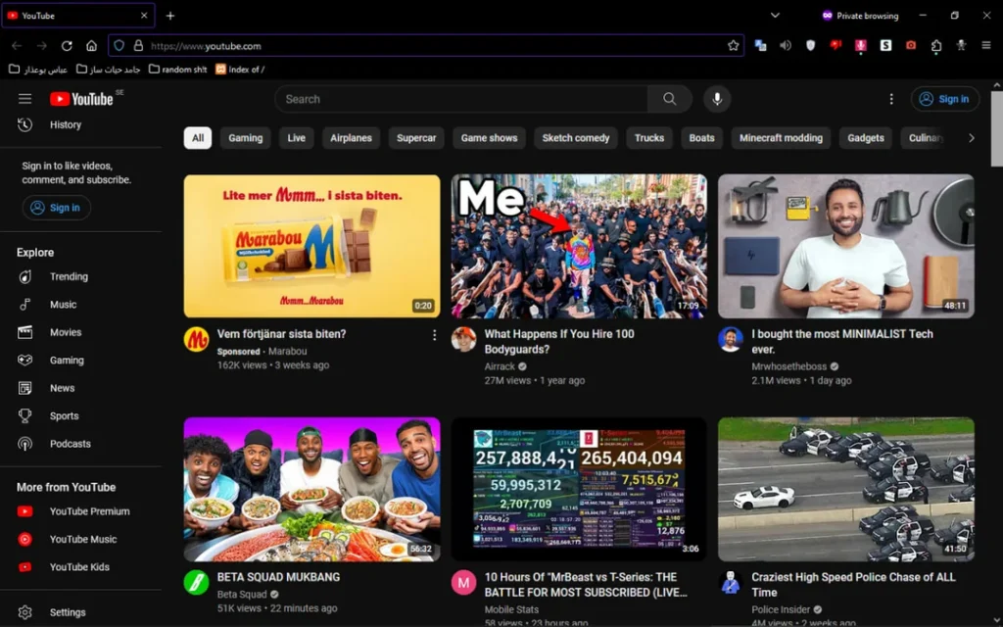The height and width of the screenshot is (627, 1003).
Task: Go to the browser home page
Action: coord(91,46)
